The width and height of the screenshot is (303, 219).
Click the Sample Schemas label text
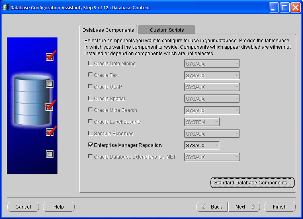click(x=114, y=134)
